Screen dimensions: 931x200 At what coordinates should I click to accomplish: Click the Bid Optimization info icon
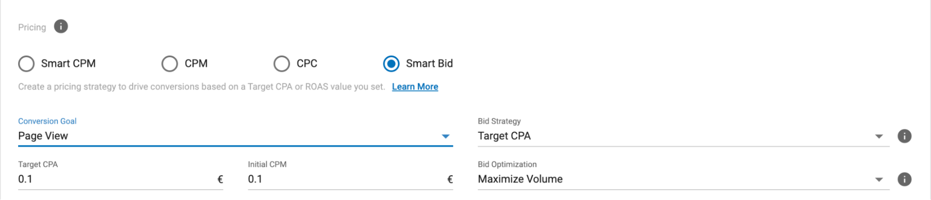click(x=904, y=179)
